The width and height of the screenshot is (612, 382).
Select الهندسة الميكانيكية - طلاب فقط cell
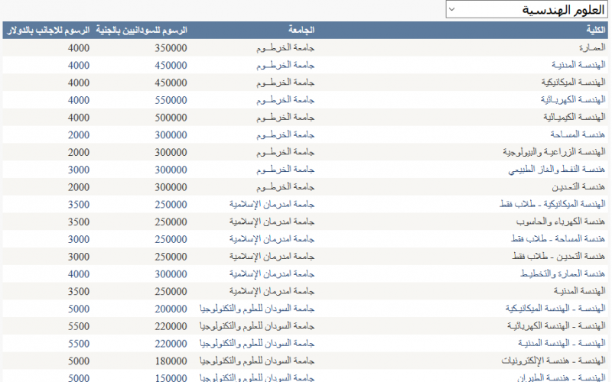pyautogui.click(x=552, y=204)
